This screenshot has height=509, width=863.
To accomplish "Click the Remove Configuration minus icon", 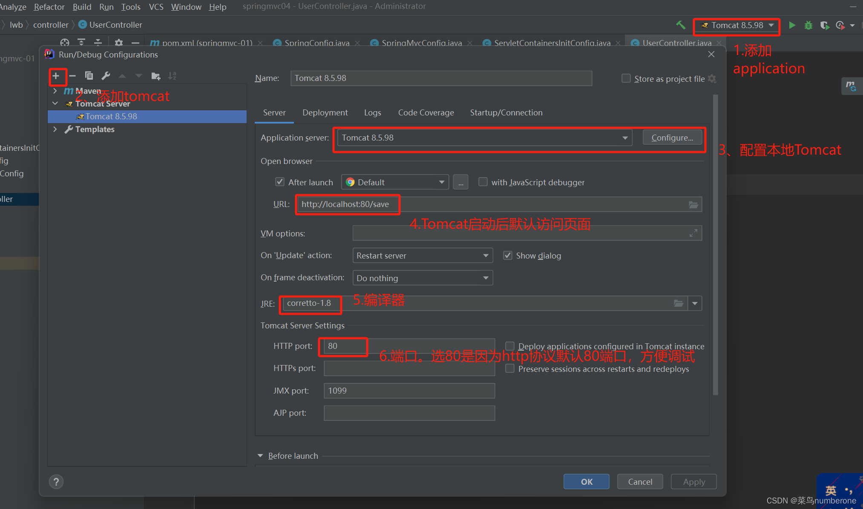I will pos(72,76).
